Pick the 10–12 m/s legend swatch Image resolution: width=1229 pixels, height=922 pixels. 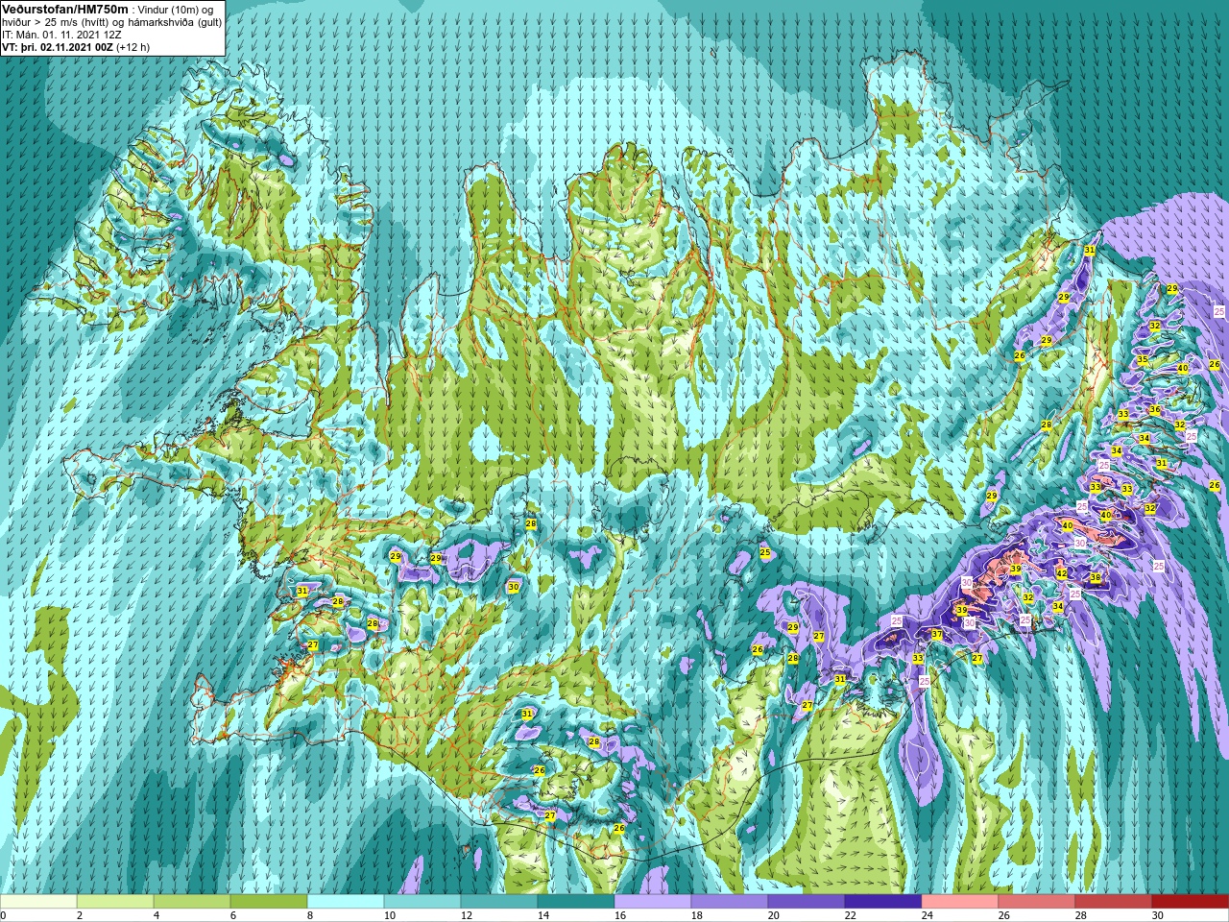click(422, 902)
